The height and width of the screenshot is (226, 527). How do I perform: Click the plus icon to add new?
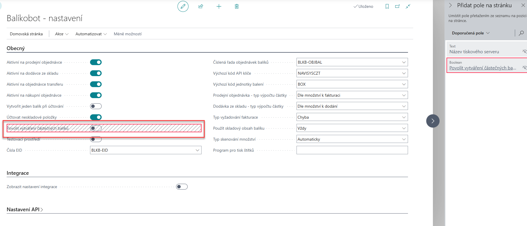219,6
